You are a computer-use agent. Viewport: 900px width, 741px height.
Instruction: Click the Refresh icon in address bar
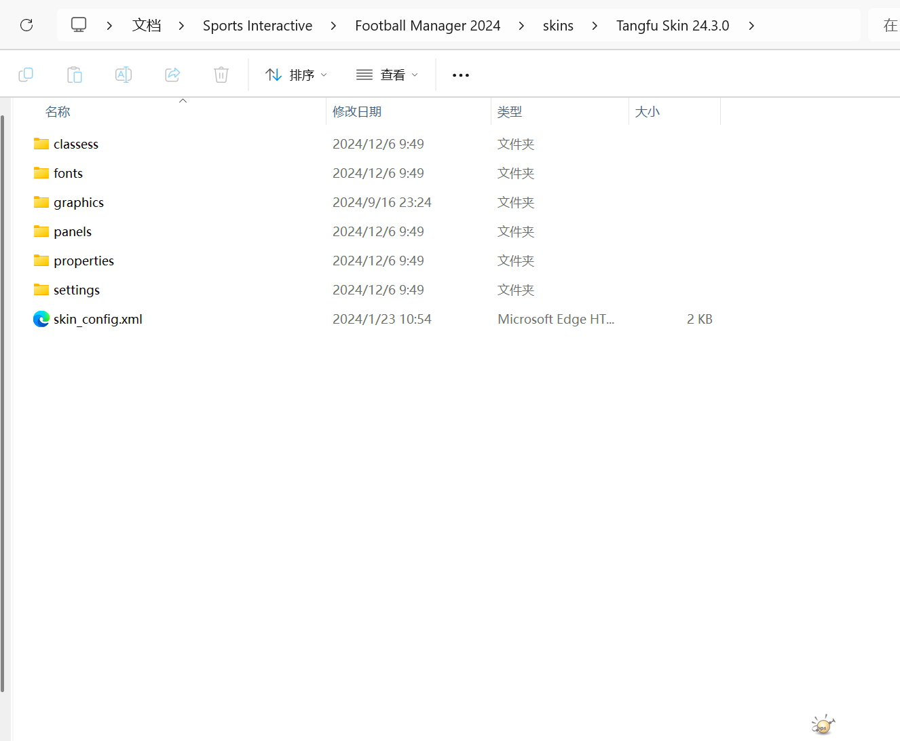tap(26, 25)
